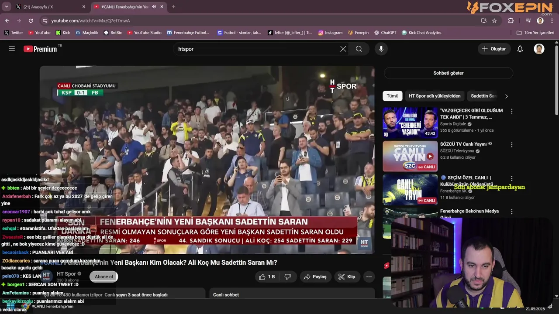Screen dimensions: 559x314
Task: Open the SEÇİM ÖZEL CANLI video thumbnail
Action: (x=410, y=190)
